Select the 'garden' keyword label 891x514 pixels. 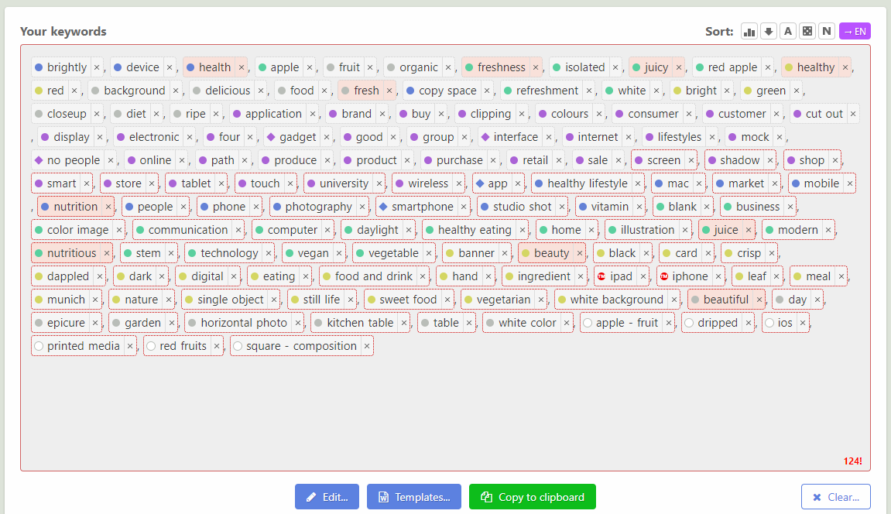pyautogui.click(x=142, y=324)
